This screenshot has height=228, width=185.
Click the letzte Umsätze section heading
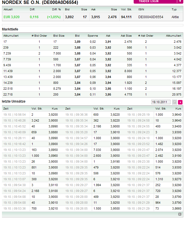pos(14,101)
